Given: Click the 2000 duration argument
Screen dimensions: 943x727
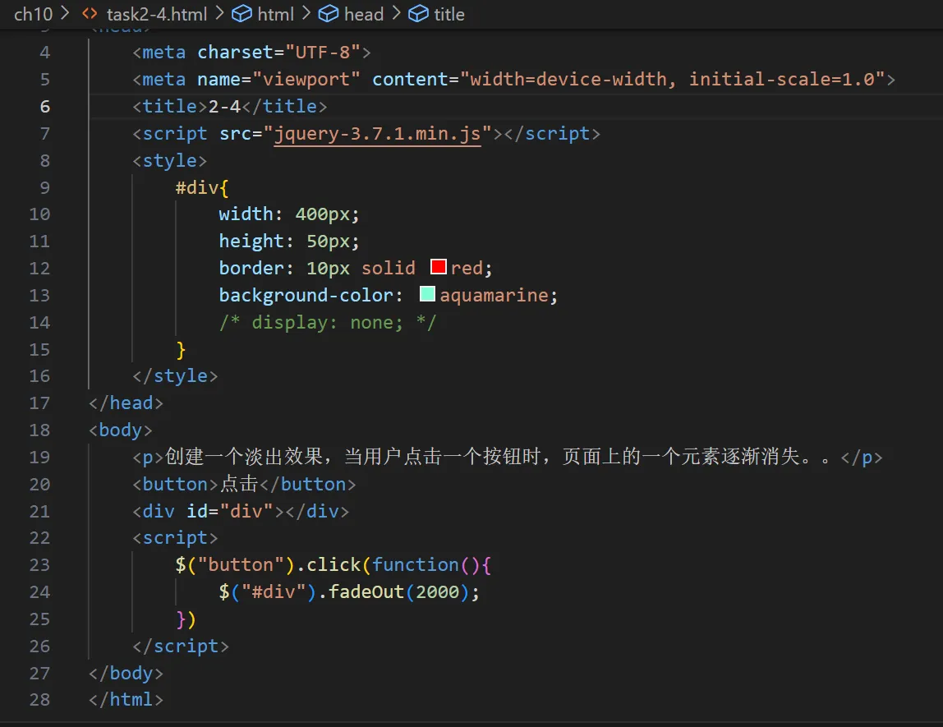Looking at the screenshot, I should (437, 591).
